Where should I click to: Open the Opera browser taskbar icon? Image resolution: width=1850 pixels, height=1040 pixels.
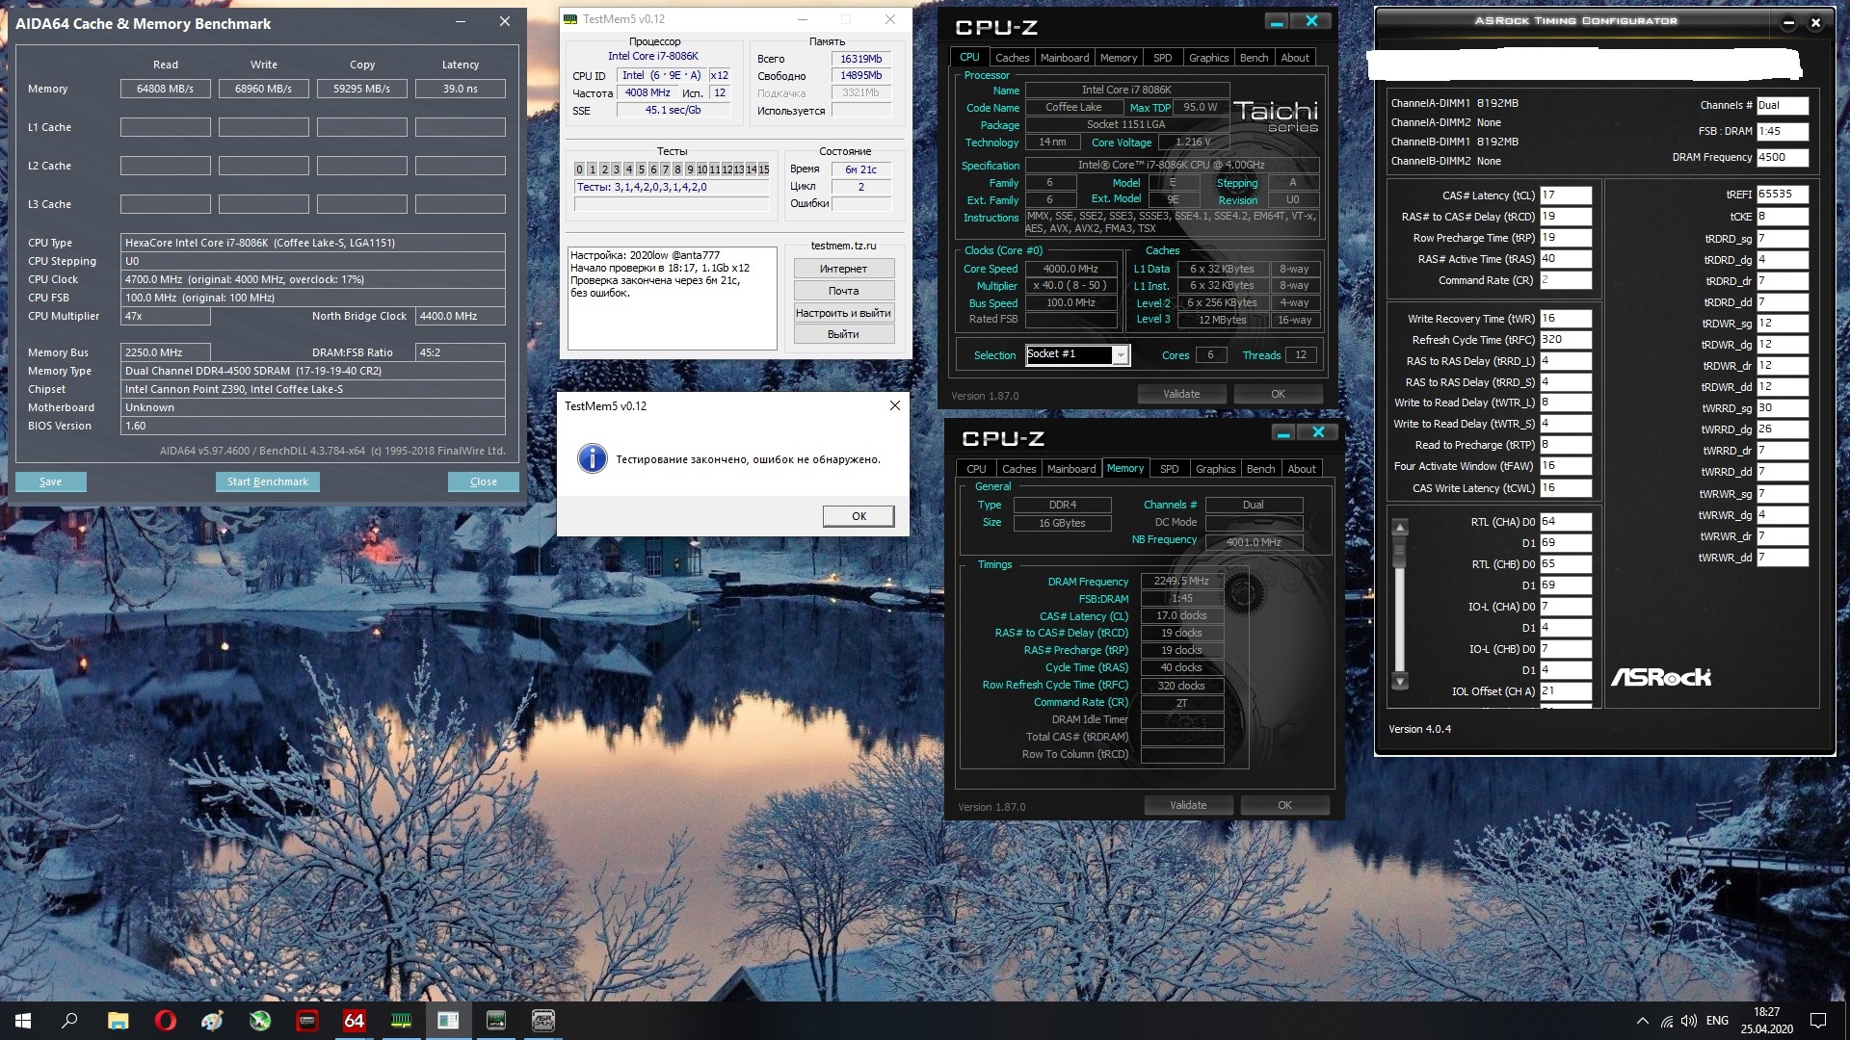pyautogui.click(x=165, y=1021)
